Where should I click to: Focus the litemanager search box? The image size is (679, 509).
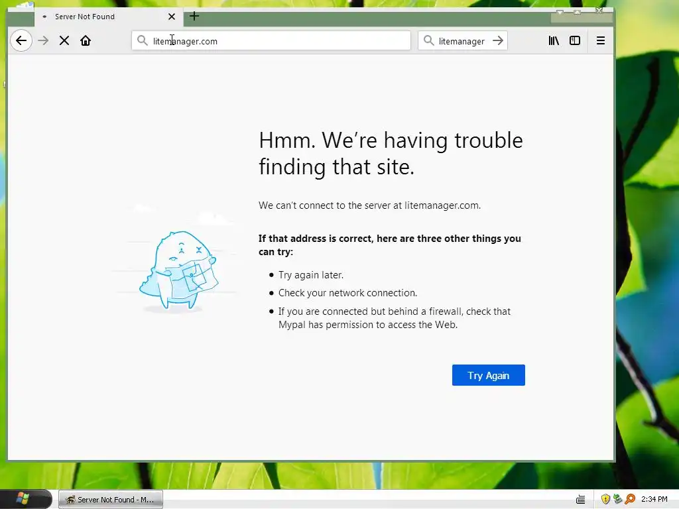(x=462, y=40)
